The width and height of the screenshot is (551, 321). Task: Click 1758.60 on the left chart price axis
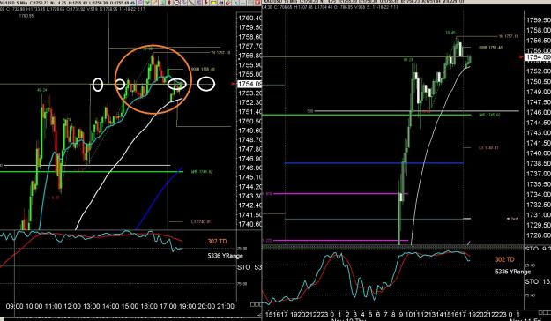[x=249, y=37]
